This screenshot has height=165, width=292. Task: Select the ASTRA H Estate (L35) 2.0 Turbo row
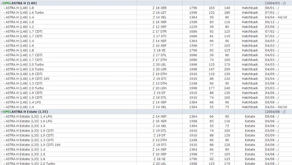pos(146,163)
